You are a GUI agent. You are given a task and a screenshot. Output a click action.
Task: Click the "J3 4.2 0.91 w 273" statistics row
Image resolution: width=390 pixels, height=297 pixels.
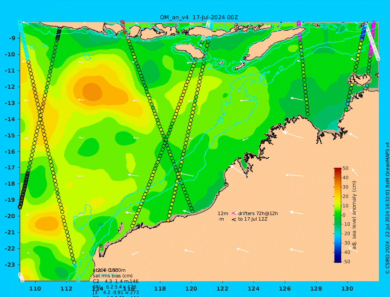click(x=115, y=292)
